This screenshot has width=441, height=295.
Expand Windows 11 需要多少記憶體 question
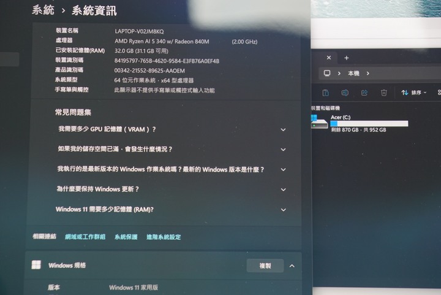click(283, 210)
